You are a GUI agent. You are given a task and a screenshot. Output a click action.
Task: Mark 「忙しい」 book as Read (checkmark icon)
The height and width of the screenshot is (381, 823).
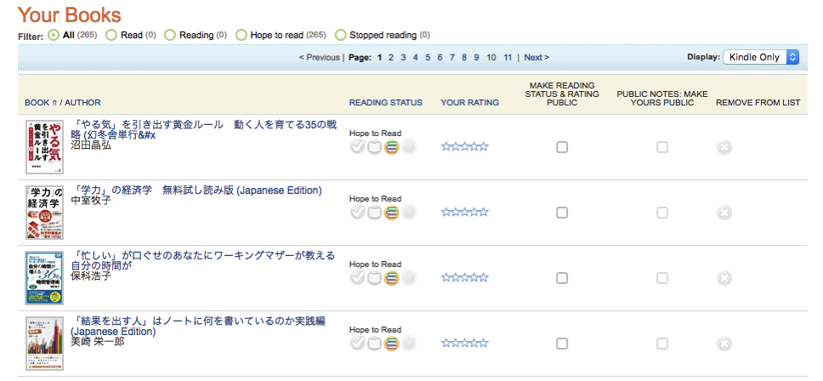(x=357, y=278)
